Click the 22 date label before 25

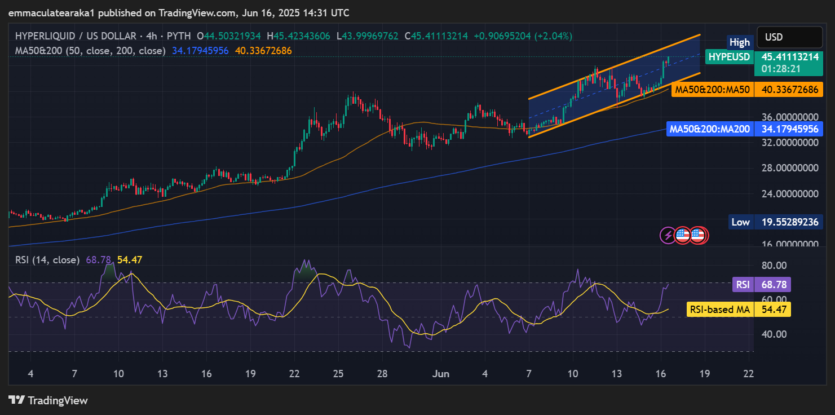click(x=294, y=373)
